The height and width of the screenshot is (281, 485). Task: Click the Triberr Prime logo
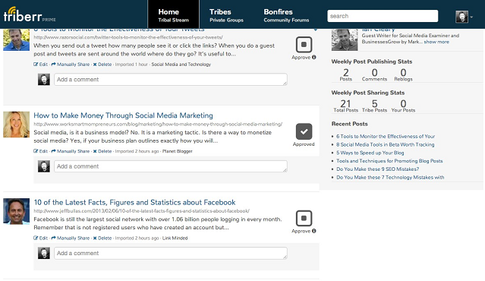[x=30, y=14]
